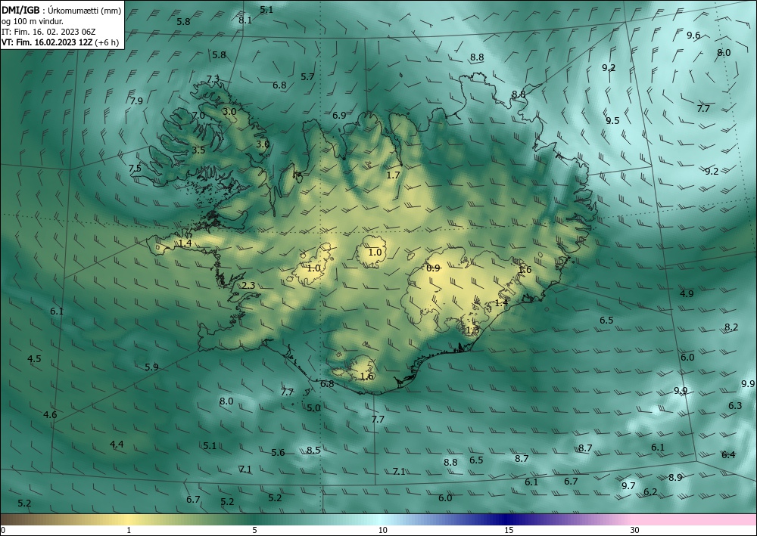Click the map value "2.3"

click(x=248, y=286)
